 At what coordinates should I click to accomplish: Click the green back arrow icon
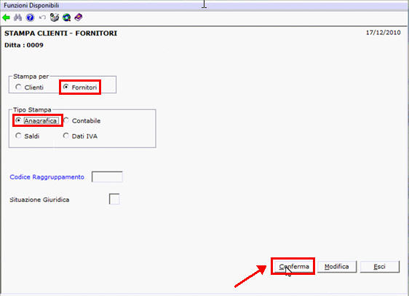pyautogui.click(x=6, y=17)
